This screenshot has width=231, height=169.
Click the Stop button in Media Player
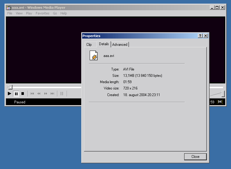tap(23, 94)
